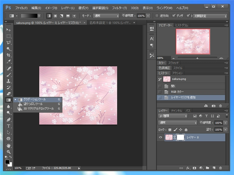Click the history snapshot camera icon
Viewport: 234px width, 175px height.
point(213,106)
